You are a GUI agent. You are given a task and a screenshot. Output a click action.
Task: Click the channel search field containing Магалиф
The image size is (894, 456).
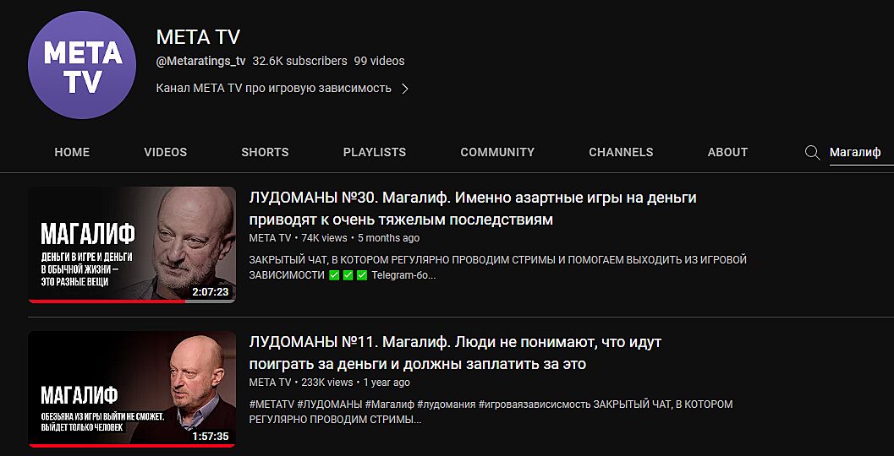pyautogui.click(x=862, y=153)
